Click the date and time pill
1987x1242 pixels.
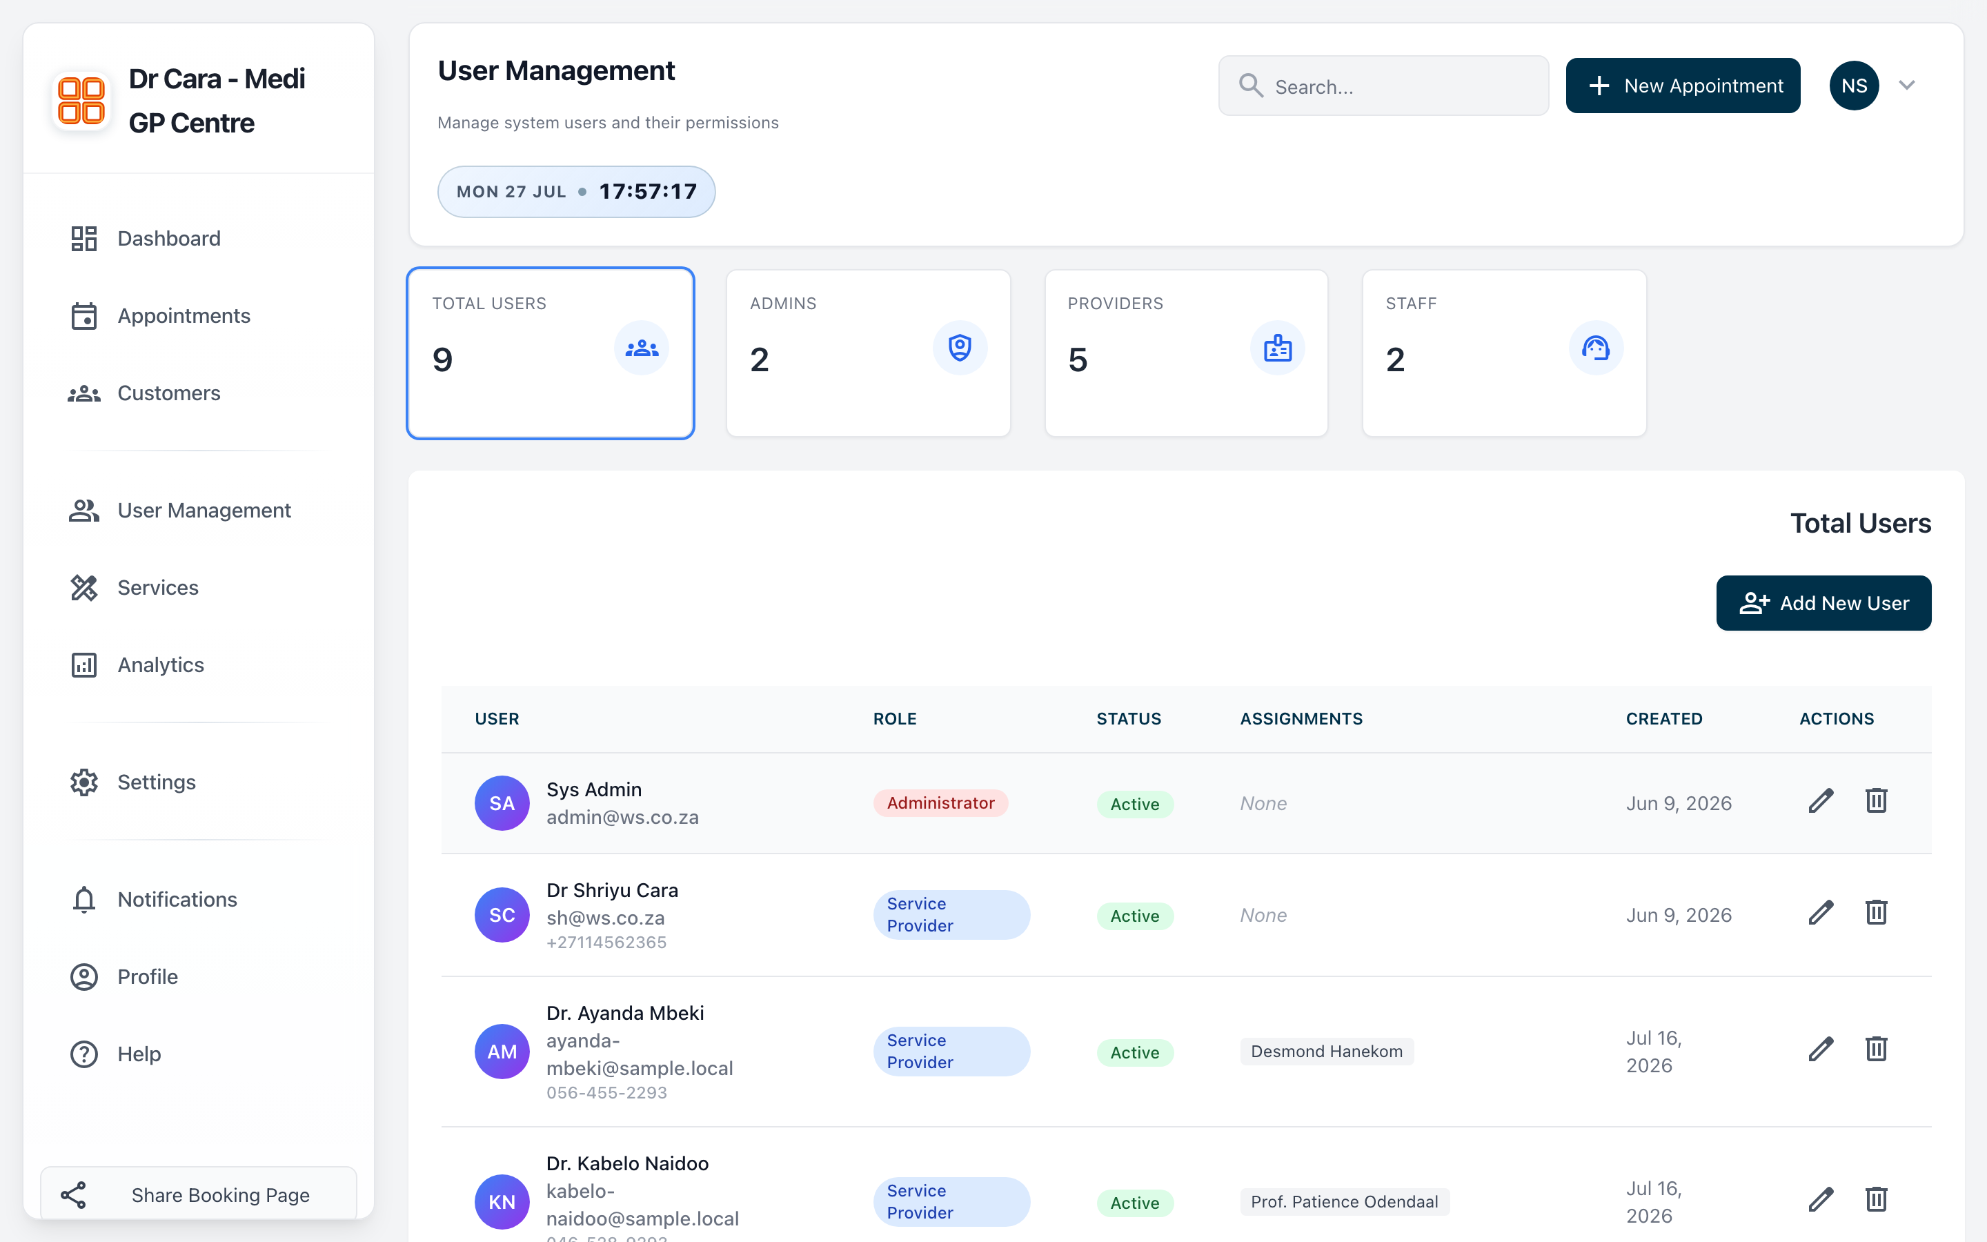pyautogui.click(x=576, y=191)
